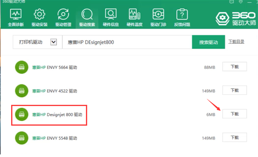Screen dimensions: 258x157
Task: Click the 打印机驱动 category combo box label
Action: (31, 42)
